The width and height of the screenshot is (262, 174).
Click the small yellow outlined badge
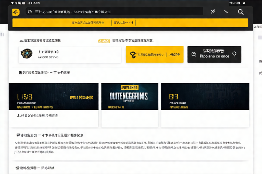click(104, 41)
